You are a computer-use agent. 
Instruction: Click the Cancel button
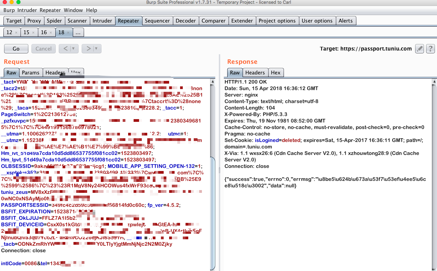click(44, 48)
